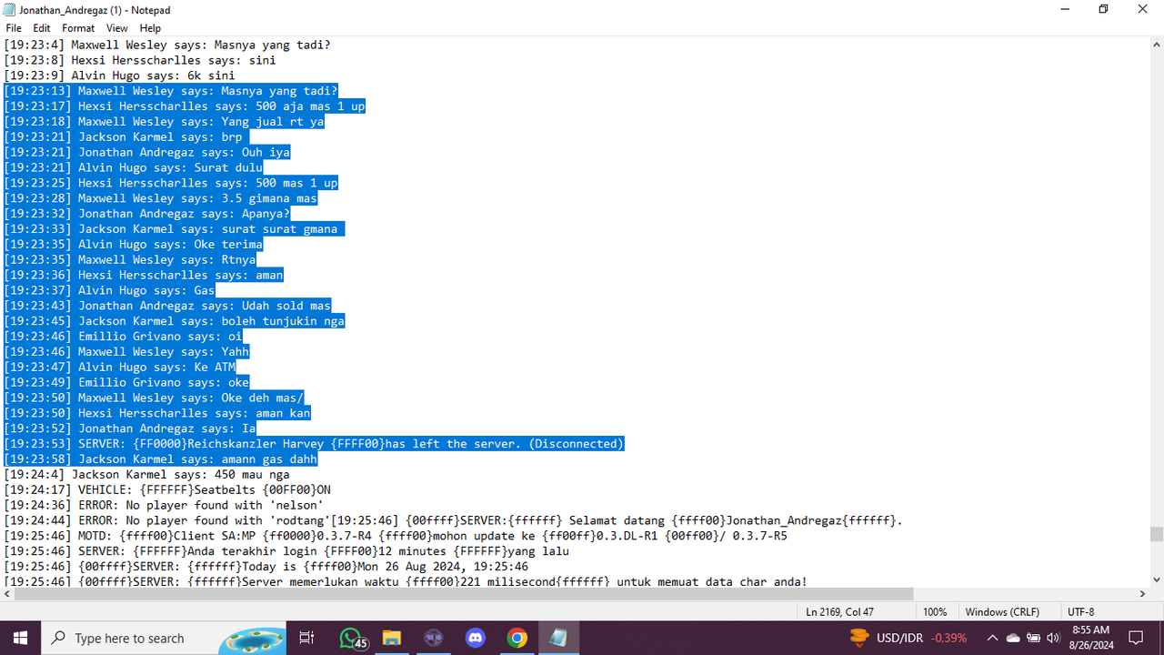1164x655 pixels.
Task: Click line 'Reichskanzler Harvey has left the server'
Action: (x=314, y=443)
